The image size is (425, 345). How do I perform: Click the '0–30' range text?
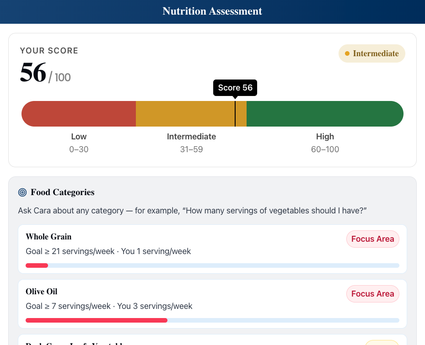click(x=79, y=149)
